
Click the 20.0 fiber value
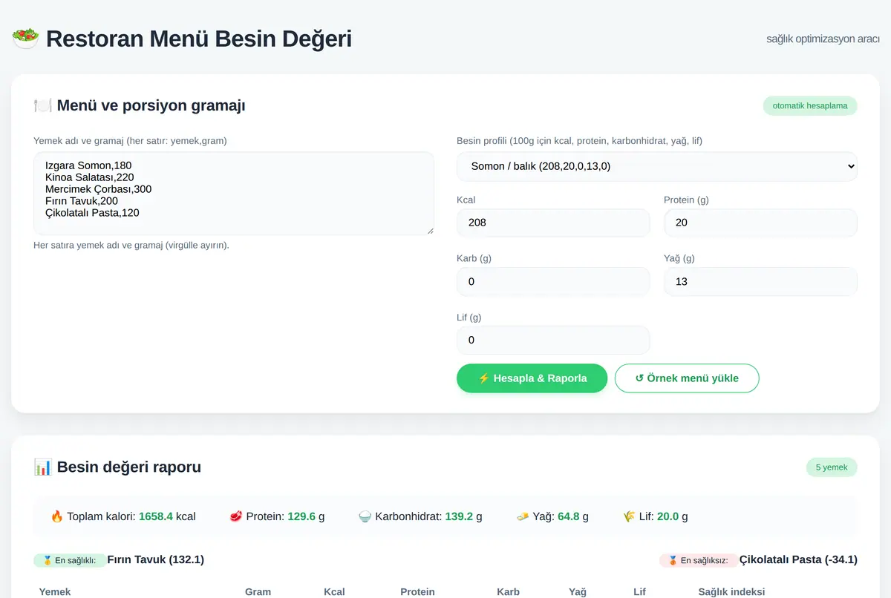pos(668,516)
